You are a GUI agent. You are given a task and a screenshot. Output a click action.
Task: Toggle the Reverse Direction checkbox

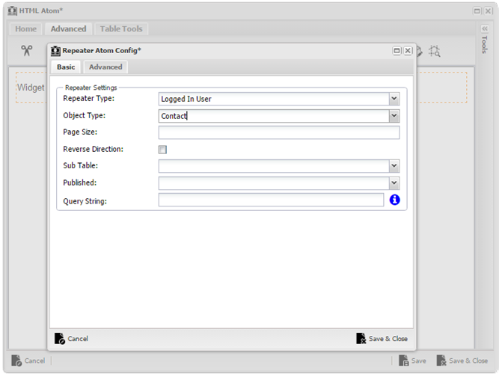[162, 150]
